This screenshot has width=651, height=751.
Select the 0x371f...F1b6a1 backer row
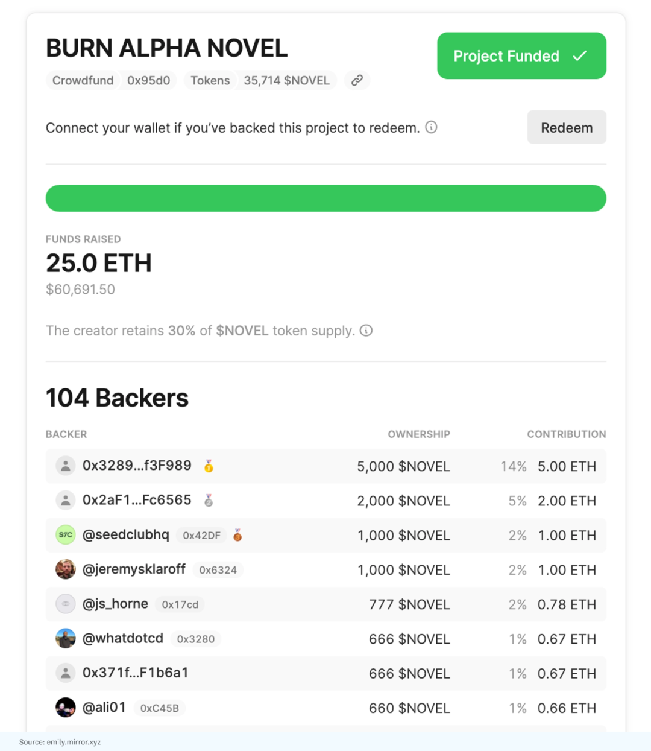[325, 673]
